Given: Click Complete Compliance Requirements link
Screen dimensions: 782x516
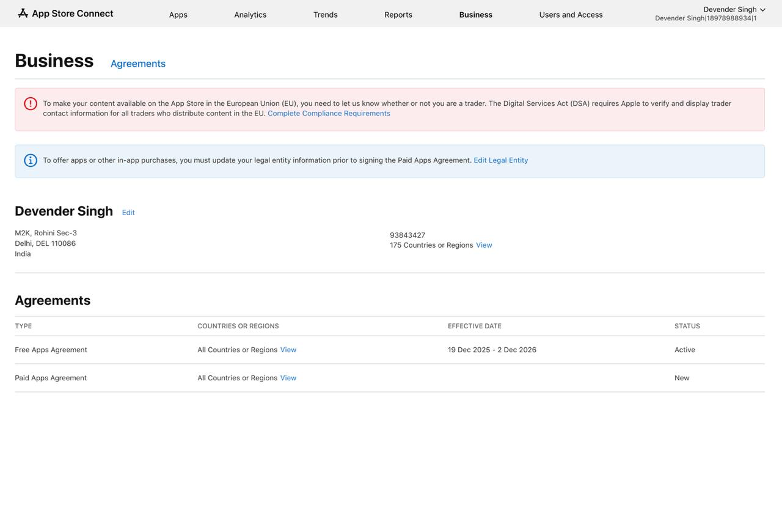Looking at the screenshot, I should click(x=329, y=113).
